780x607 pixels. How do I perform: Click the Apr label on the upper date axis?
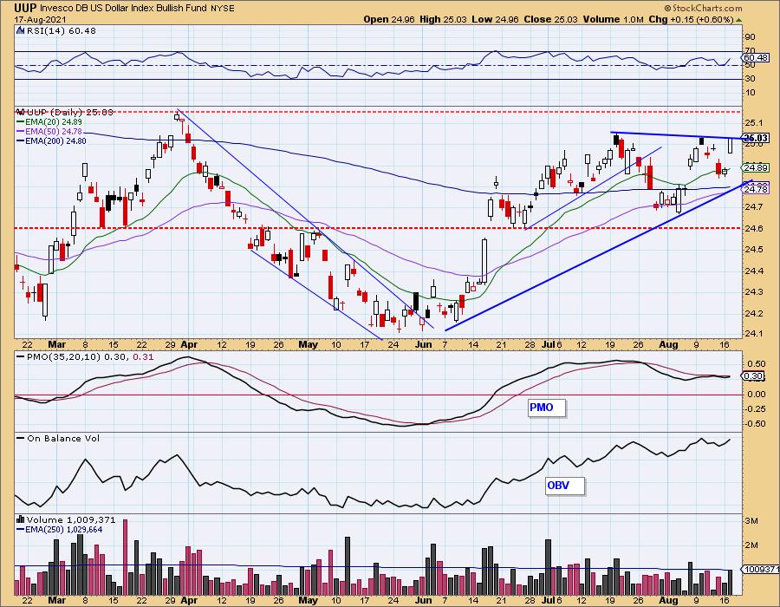pos(189,345)
